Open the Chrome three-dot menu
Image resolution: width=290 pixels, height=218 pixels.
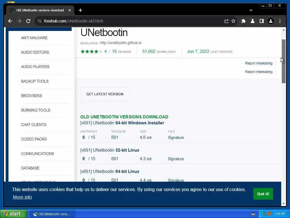pyautogui.click(x=280, y=21)
